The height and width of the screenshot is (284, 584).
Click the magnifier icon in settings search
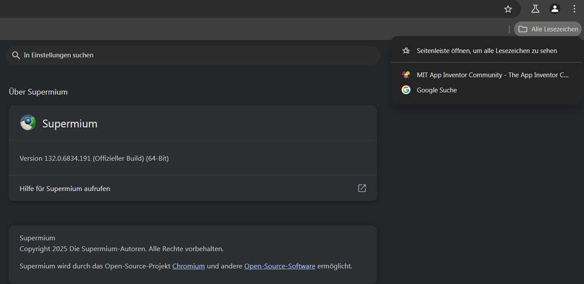click(x=16, y=55)
